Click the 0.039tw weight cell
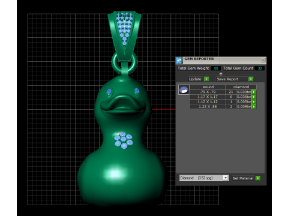The height and width of the screenshot is (216, 288). click(244, 92)
